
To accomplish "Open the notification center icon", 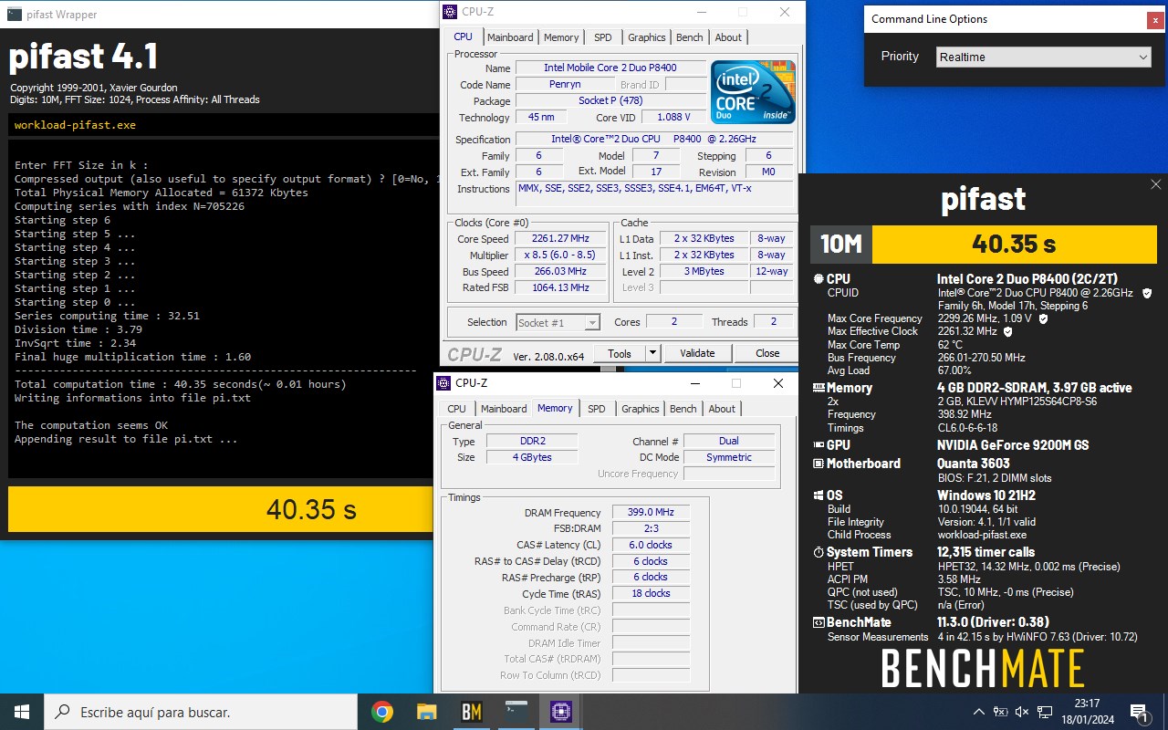I will click(x=1139, y=712).
